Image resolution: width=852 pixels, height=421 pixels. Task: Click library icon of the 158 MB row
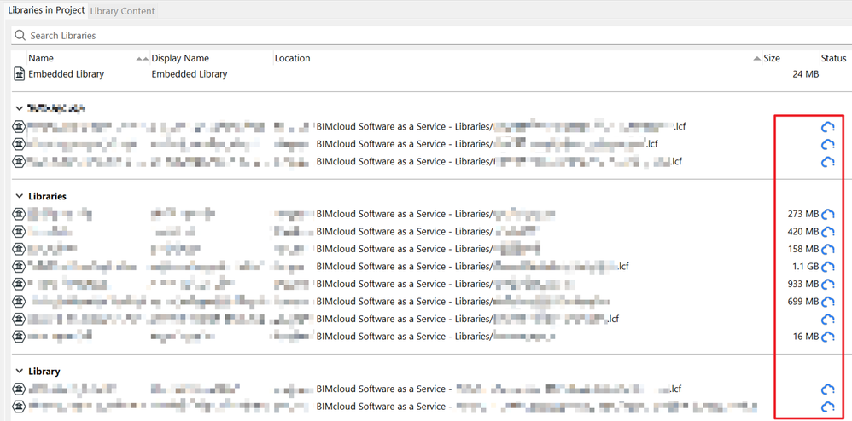[x=20, y=249]
